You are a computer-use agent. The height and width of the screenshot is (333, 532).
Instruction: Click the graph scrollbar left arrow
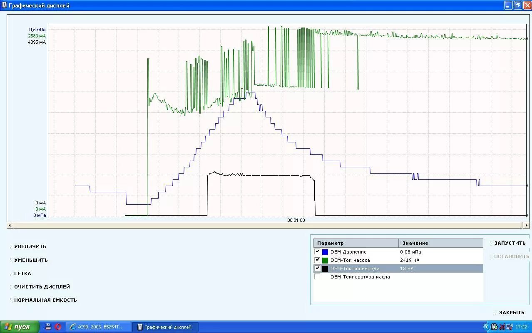[x=9, y=225]
